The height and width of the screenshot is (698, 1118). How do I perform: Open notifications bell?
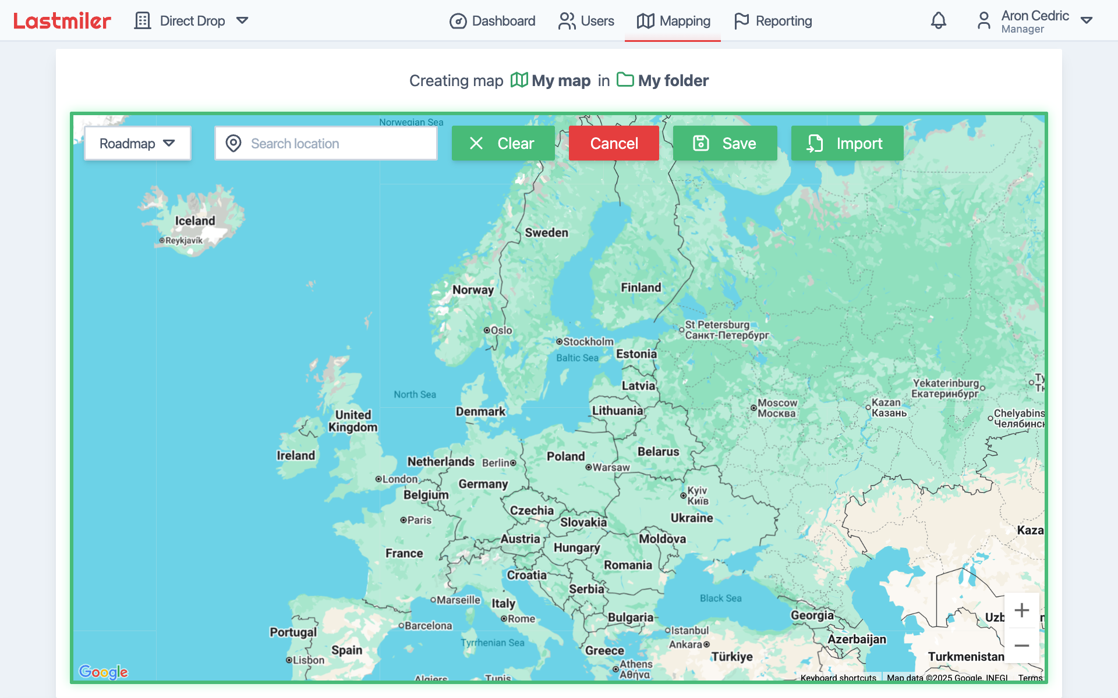938,21
